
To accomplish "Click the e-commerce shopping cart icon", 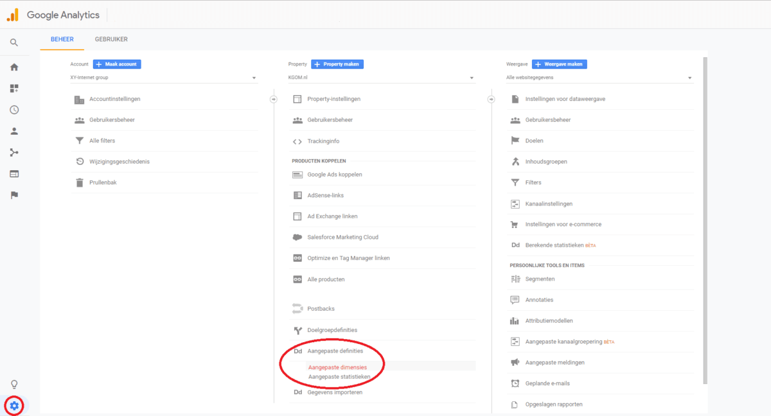I will (515, 225).
